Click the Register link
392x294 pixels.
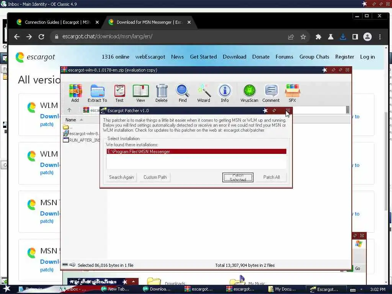(345, 57)
